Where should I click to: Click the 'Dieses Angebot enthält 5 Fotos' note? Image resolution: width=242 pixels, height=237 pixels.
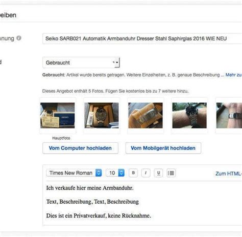click(115, 91)
